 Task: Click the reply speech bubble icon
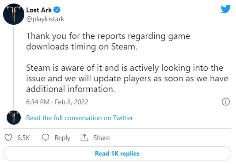tap(46, 137)
